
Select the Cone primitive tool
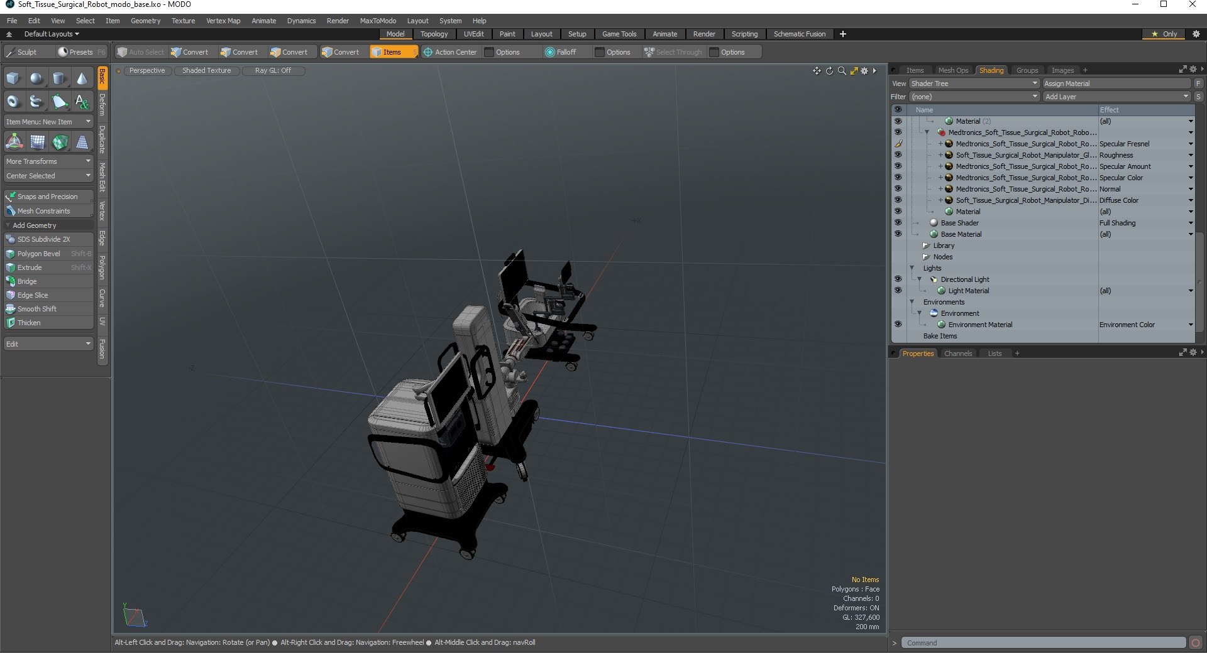click(82, 78)
